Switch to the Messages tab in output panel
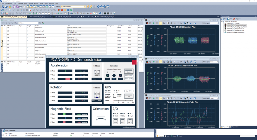 coord(160,136)
